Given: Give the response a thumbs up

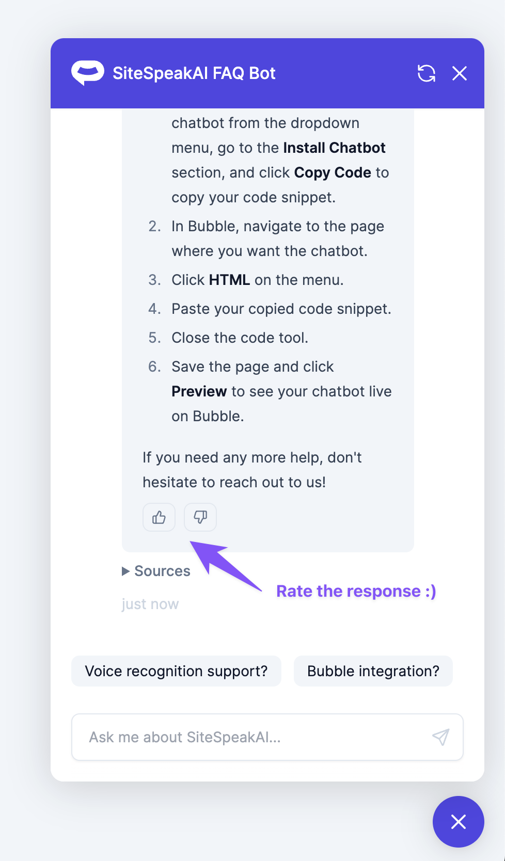Looking at the screenshot, I should tap(159, 517).
